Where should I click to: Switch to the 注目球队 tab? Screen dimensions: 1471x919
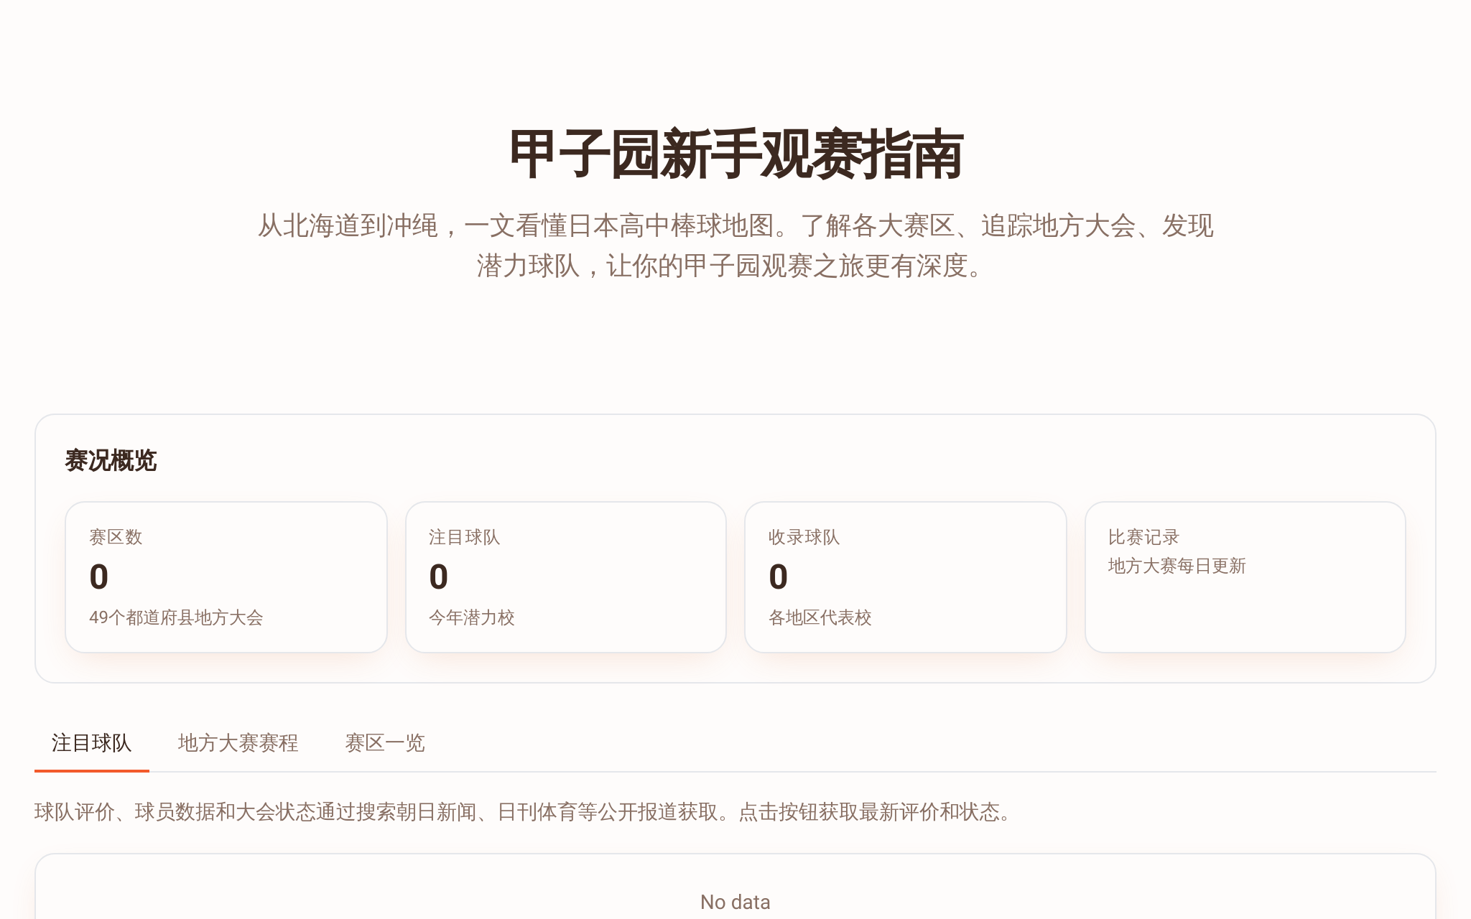[x=92, y=743]
